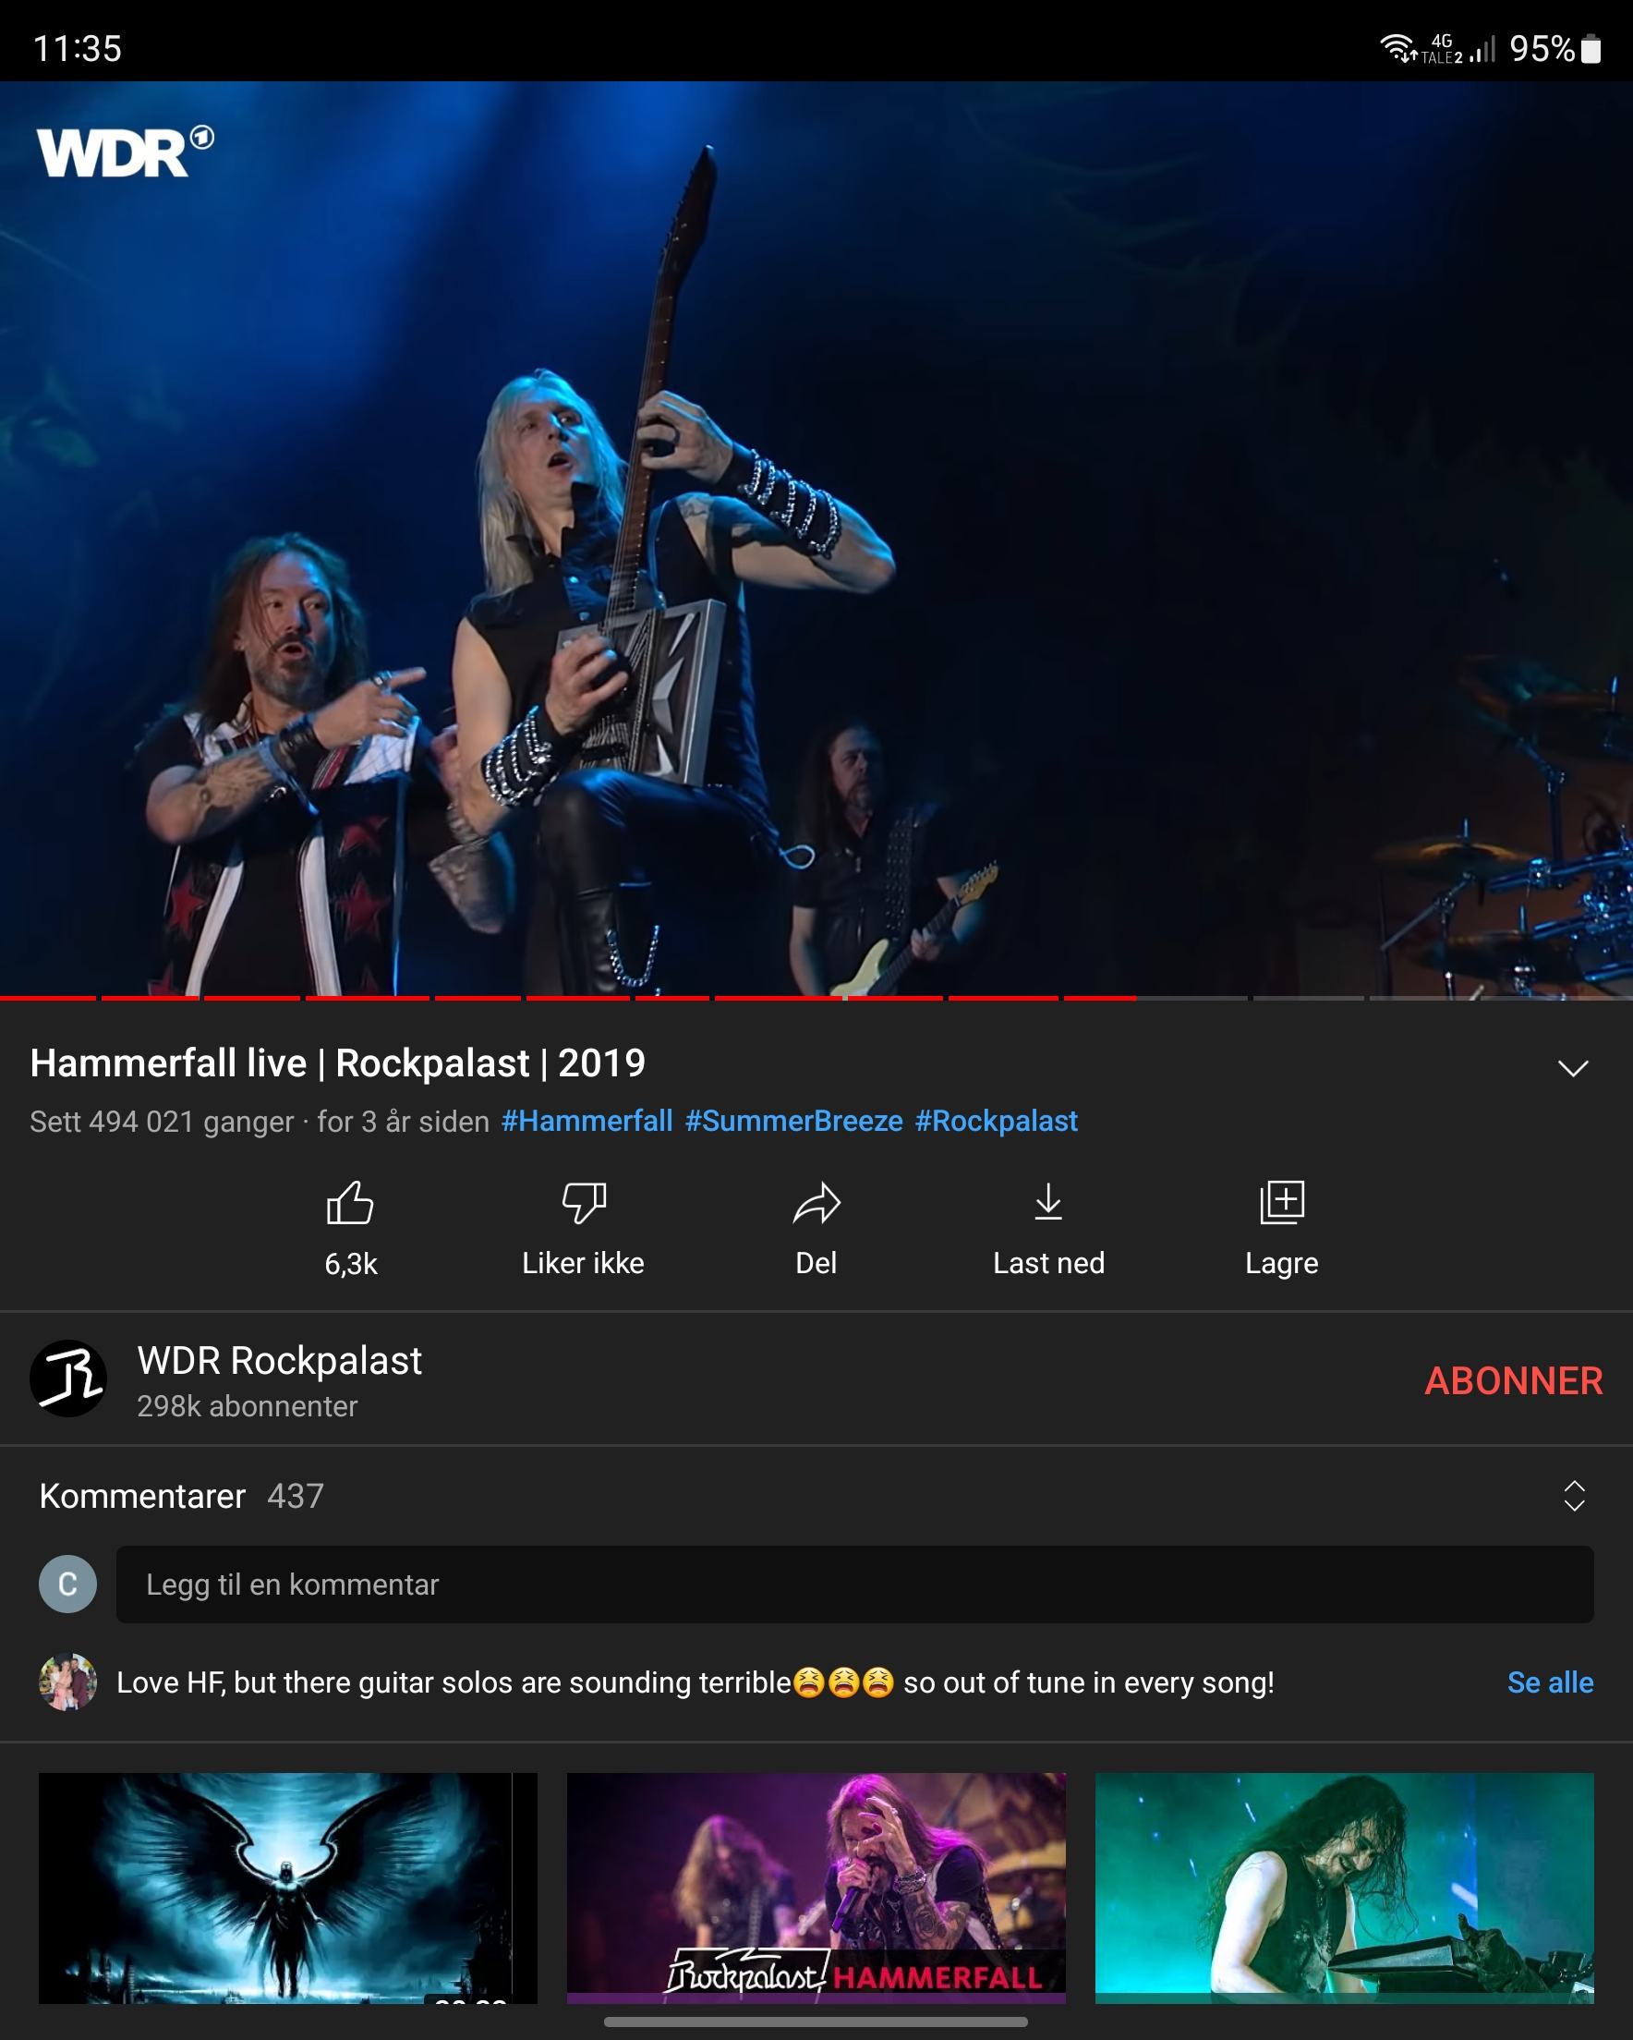Seek using the red video progress bar

[x=816, y=997]
